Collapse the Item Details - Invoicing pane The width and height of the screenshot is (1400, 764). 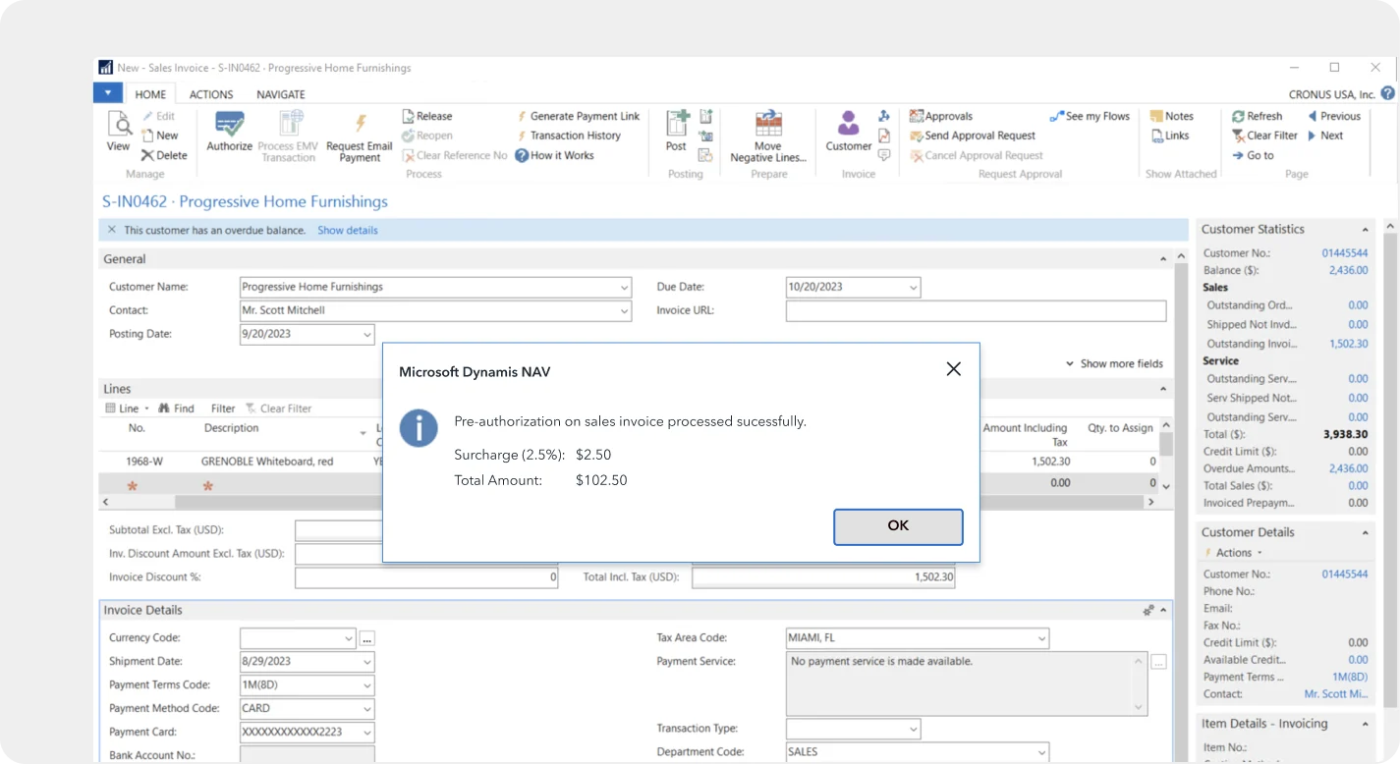[1366, 724]
